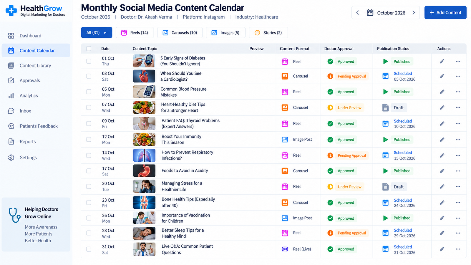Edit the 5 Early Signs of Diabetes row

(x=442, y=61)
